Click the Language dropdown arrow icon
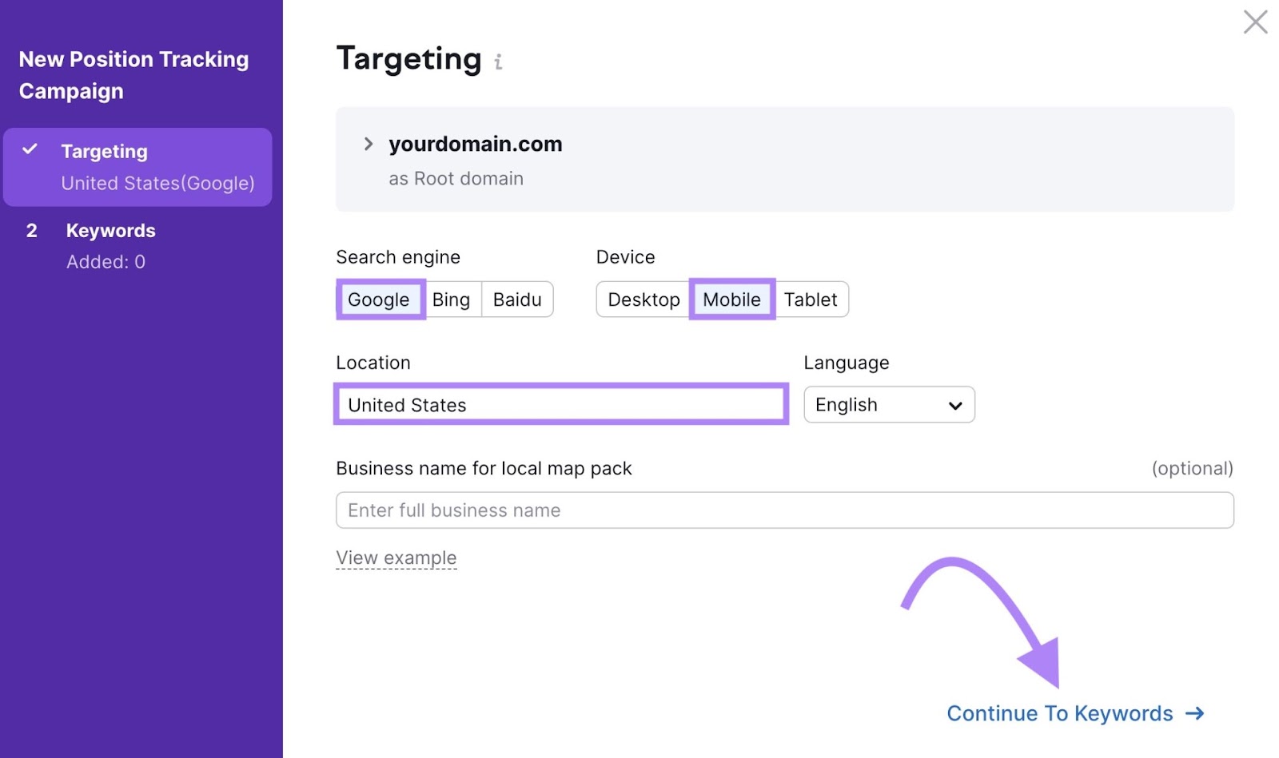The height and width of the screenshot is (758, 1279). 954,405
